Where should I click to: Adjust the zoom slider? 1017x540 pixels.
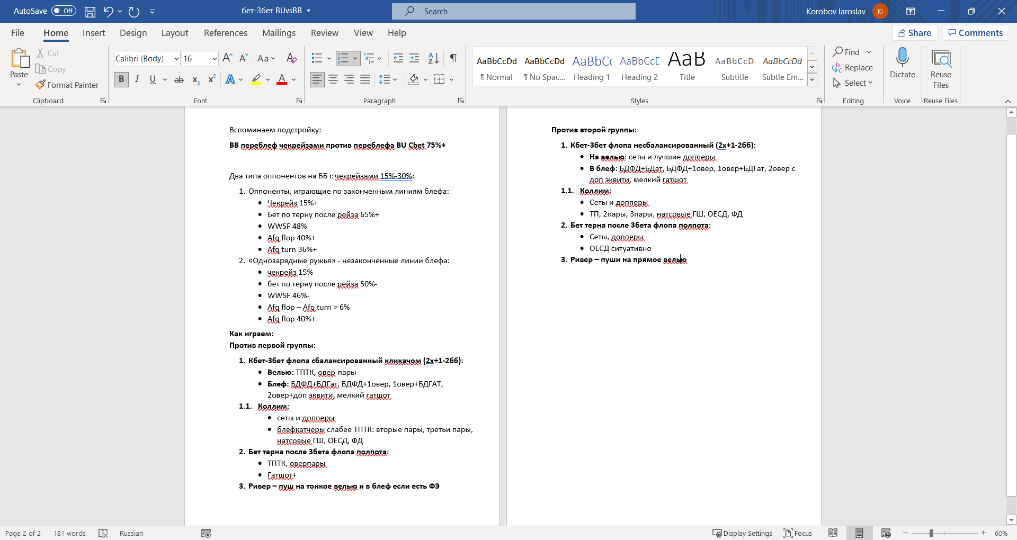click(931, 533)
